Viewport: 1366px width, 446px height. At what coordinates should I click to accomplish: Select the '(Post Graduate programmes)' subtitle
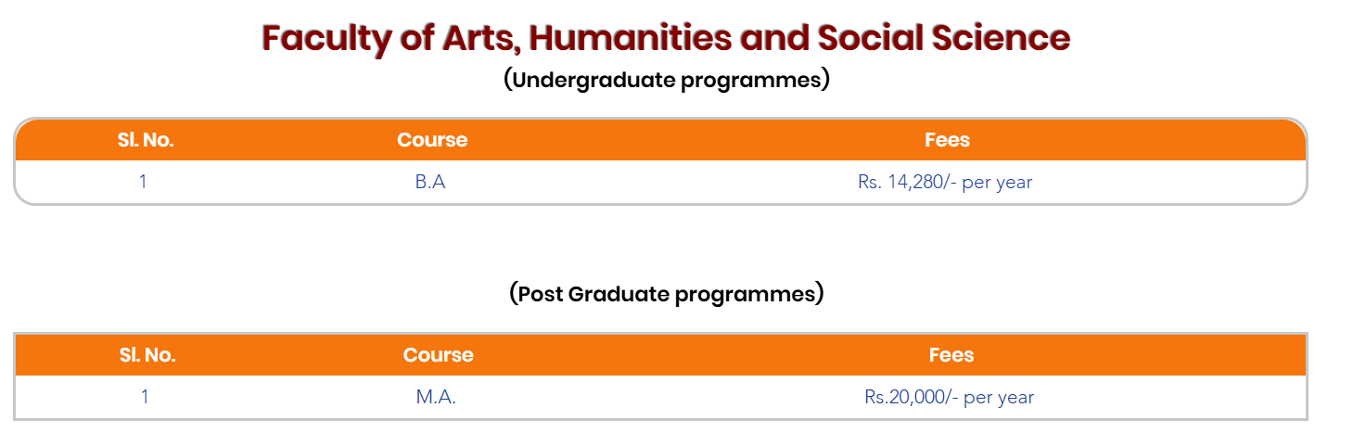tap(666, 294)
